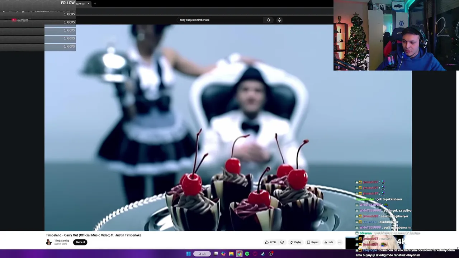Click the YouTube search magnifier button
The width and height of the screenshot is (459, 258).
[x=268, y=20]
